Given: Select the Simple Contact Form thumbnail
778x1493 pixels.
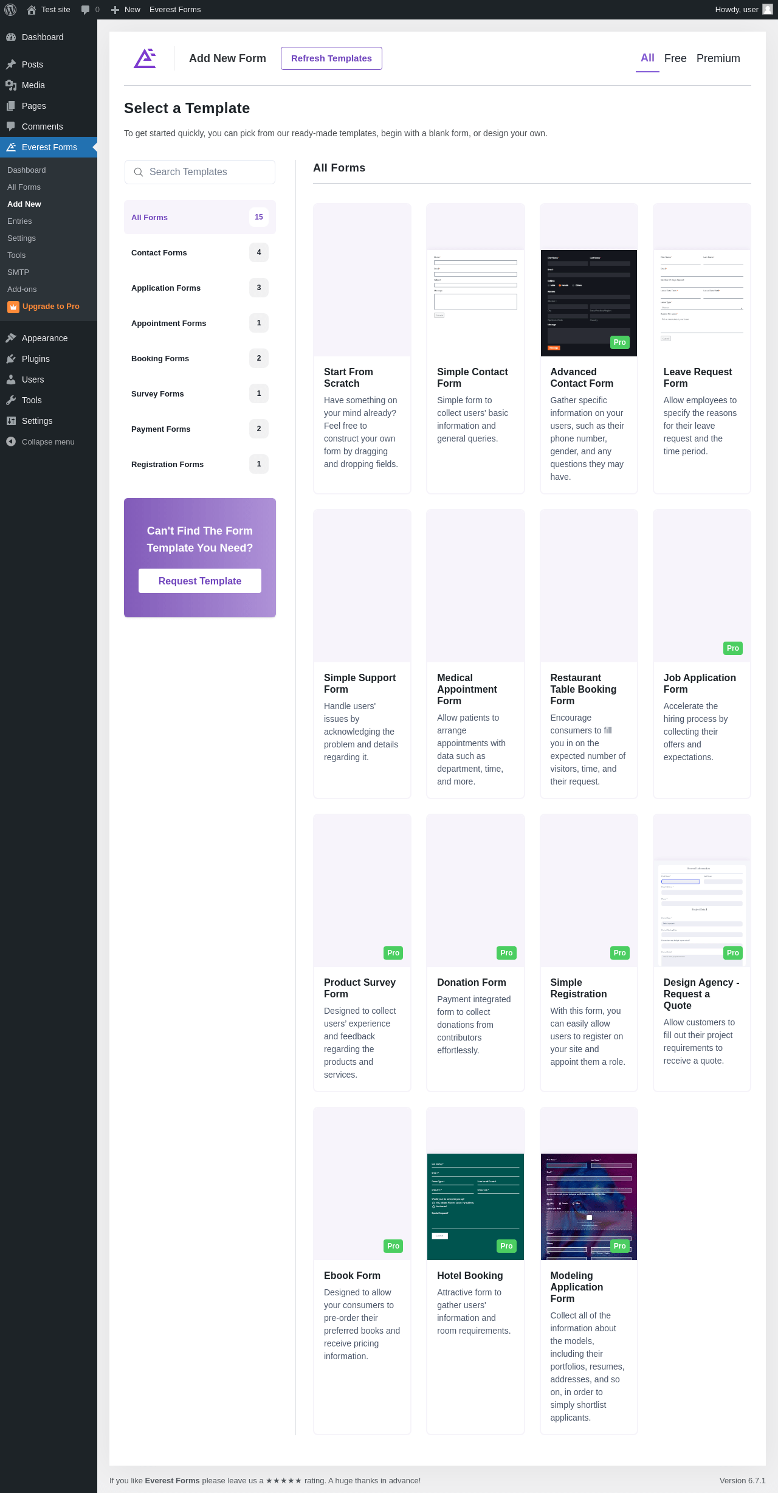Looking at the screenshot, I should pyautogui.click(x=475, y=280).
